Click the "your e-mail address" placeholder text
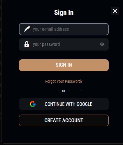Viewport: 123px width, 145px height. 51,29
